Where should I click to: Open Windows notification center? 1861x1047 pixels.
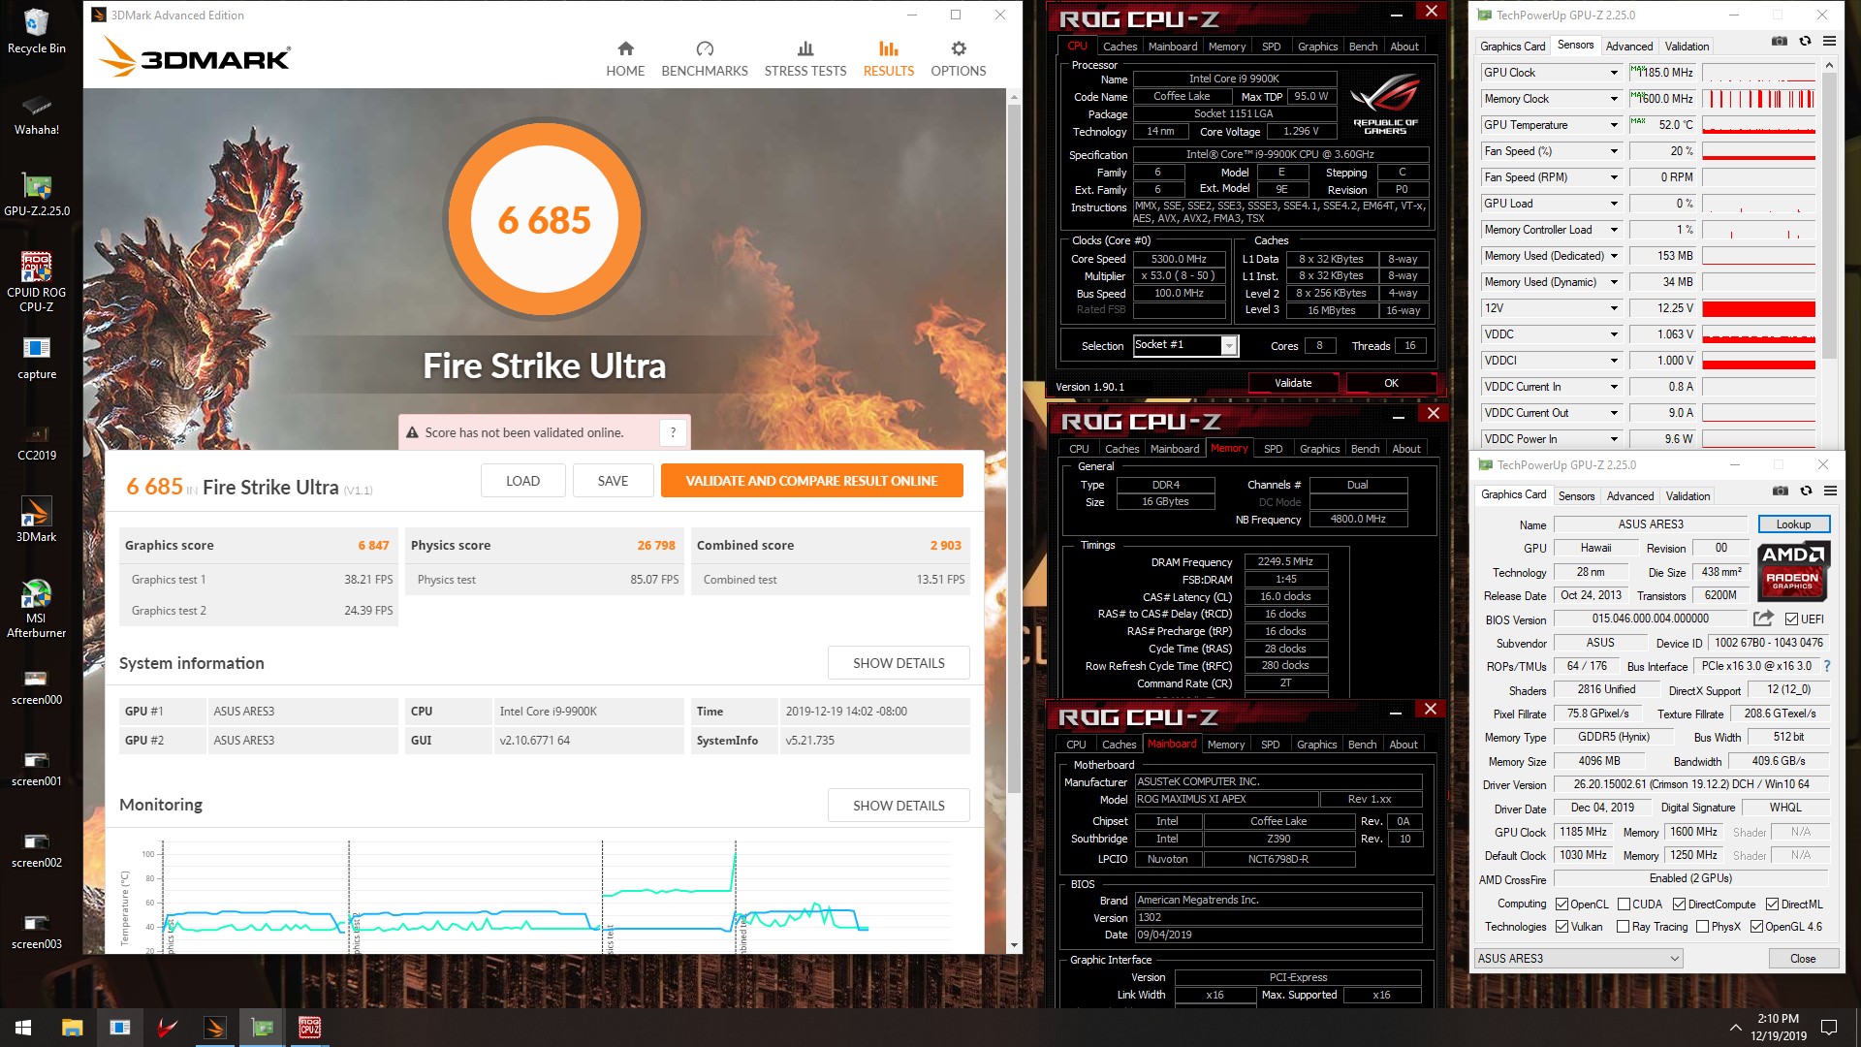tap(1829, 1028)
